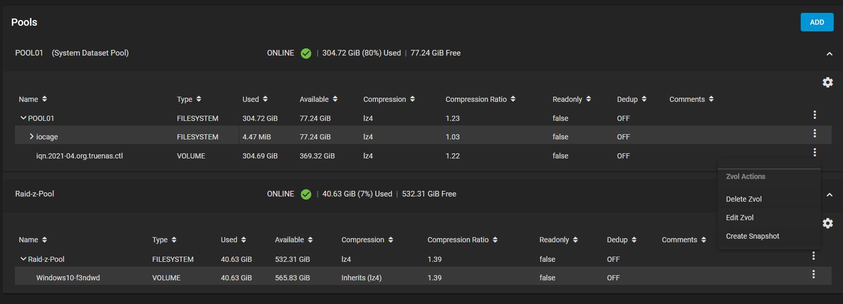Collapse the POOL01 pool panel chevron
The image size is (843, 304).
click(830, 53)
